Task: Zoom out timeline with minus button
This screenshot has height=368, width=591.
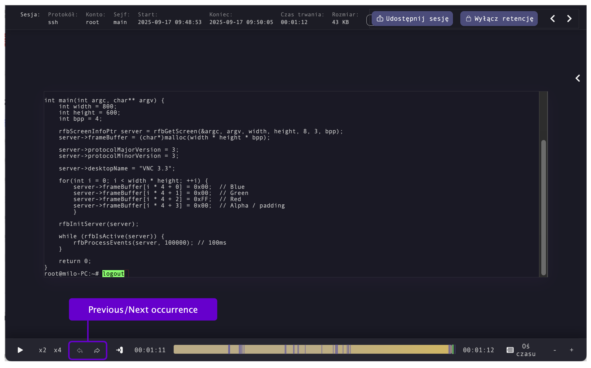Action: (x=555, y=350)
